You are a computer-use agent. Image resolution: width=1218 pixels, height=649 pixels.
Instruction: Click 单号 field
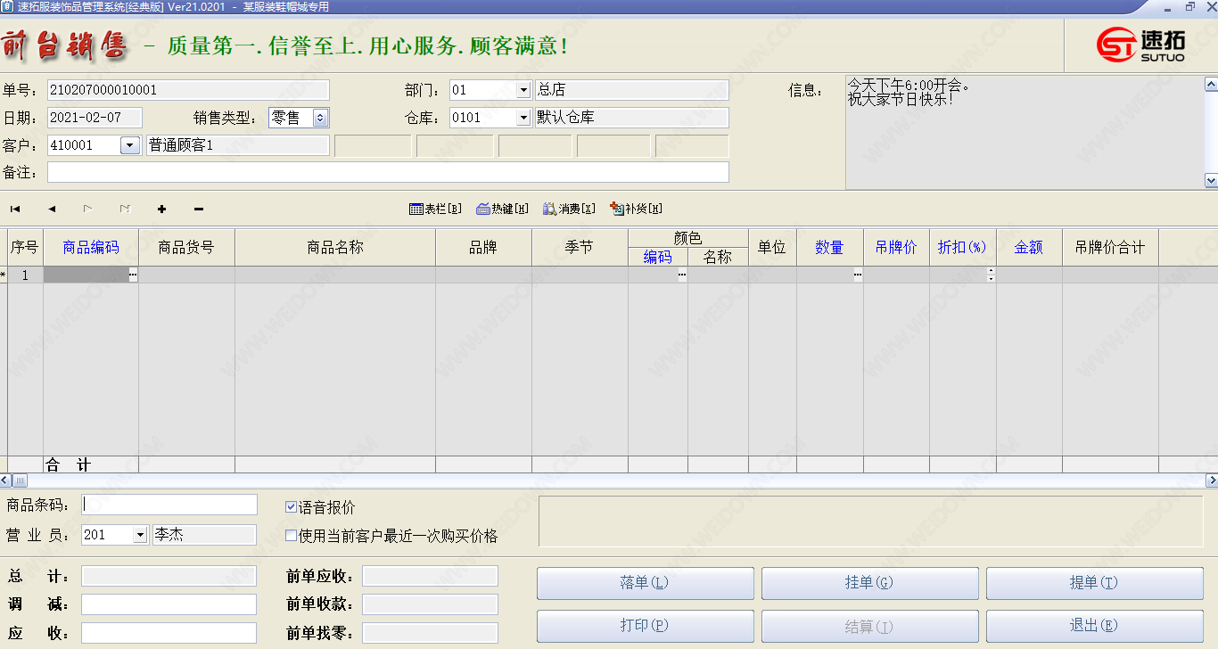(188, 90)
